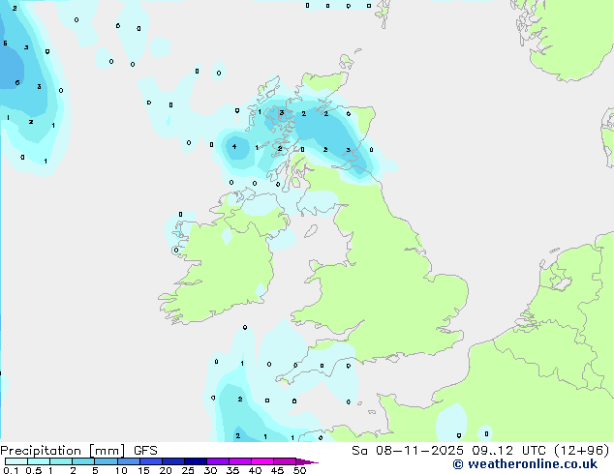Viewport: 614px width, 474px height.
Task: Click the '6' precipitation value on the map
Action: [x=17, y=82]
